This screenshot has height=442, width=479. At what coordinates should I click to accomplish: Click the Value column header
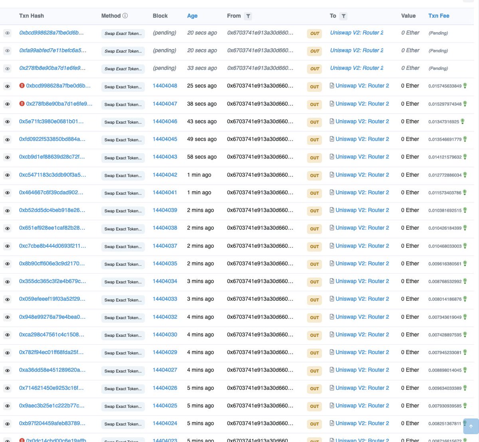coord(408,16)
